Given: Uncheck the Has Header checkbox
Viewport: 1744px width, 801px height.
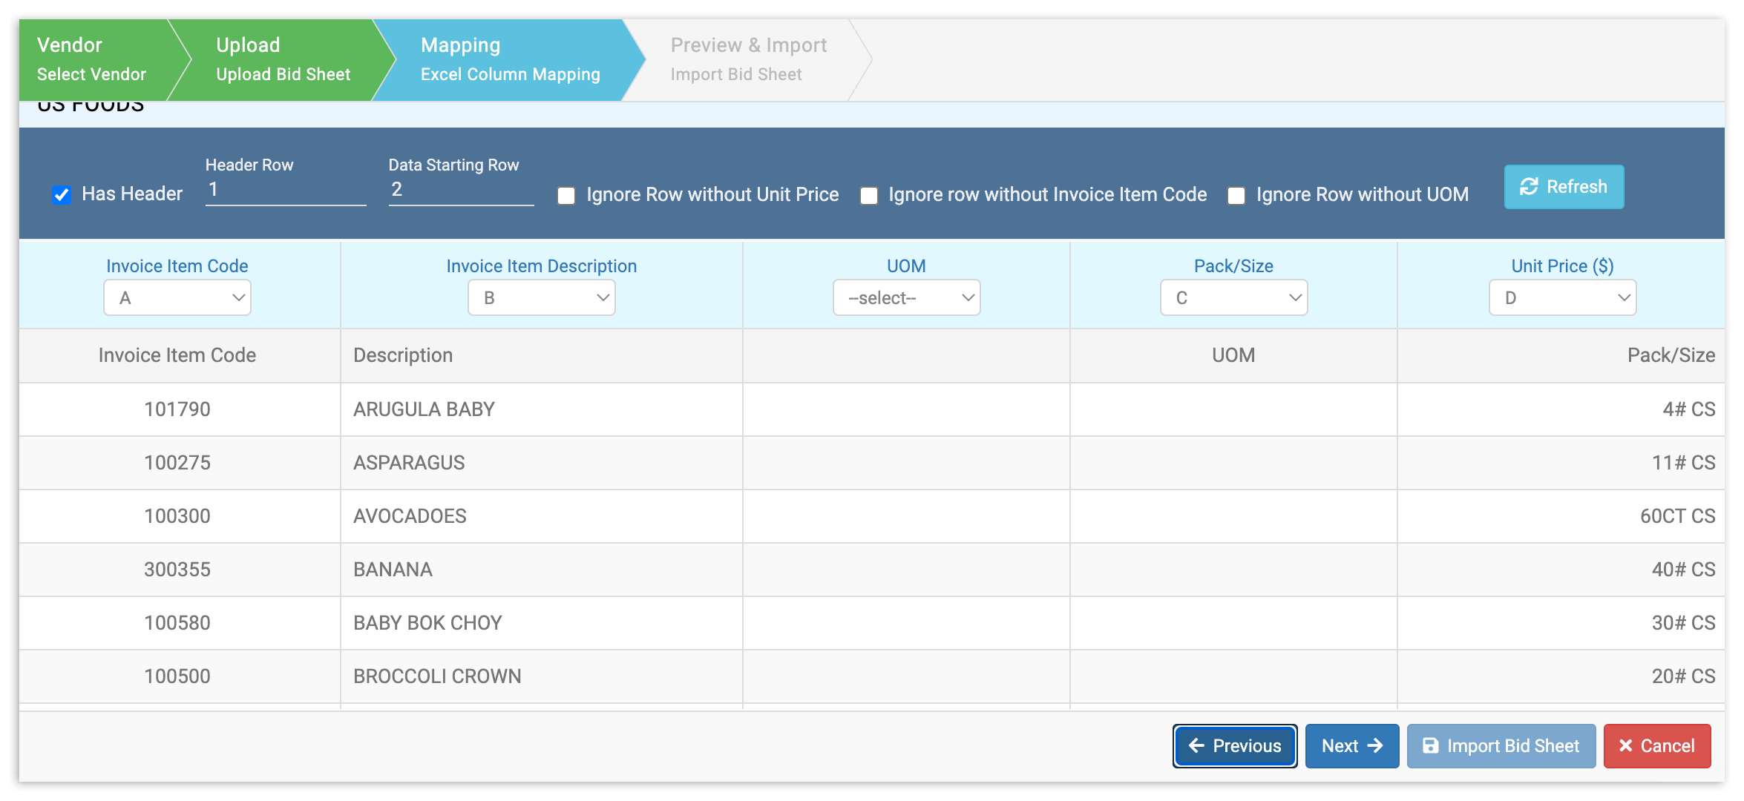Looking at the screenshot, I should coord(62,195).
